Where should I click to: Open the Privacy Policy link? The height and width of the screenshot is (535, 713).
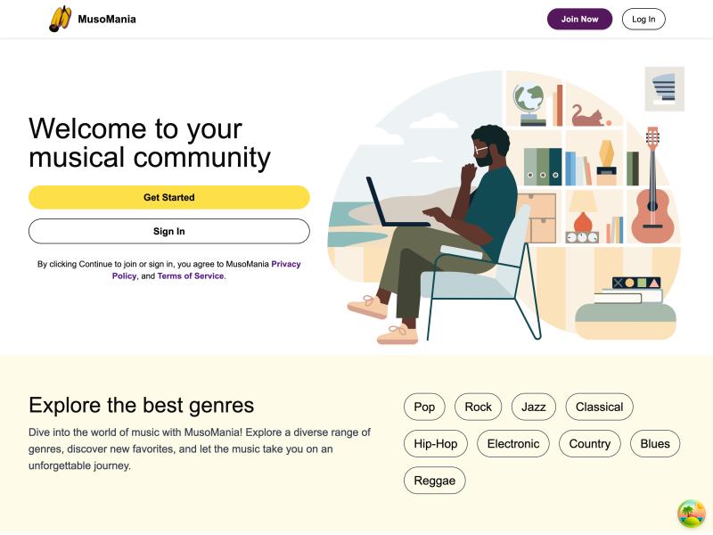pos(285,264)
